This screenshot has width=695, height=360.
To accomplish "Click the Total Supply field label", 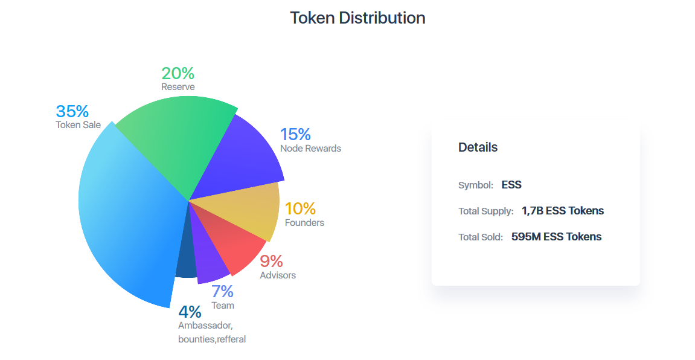I will pos(485,211).
